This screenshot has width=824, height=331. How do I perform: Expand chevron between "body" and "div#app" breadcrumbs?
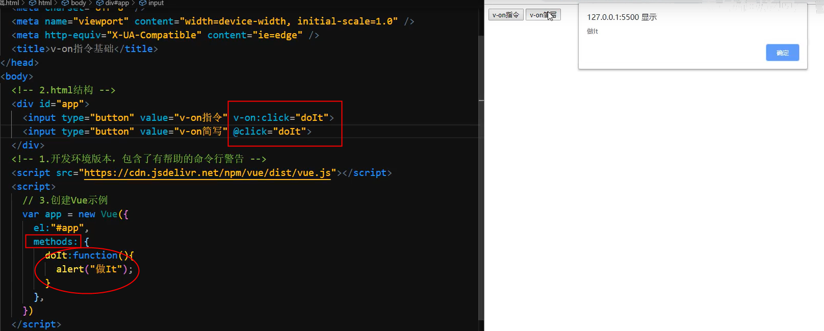tap(91, 3)
